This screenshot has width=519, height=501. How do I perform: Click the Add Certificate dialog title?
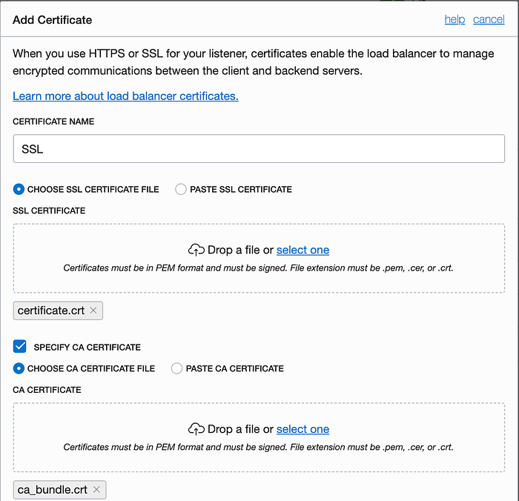(53, 20)
